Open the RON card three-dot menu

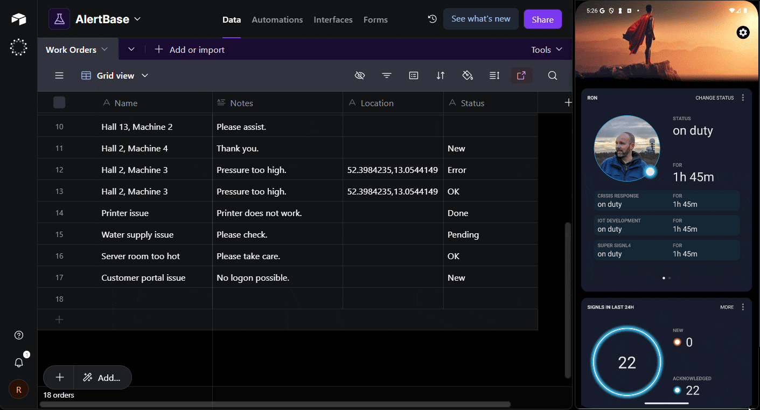[743, 98]
